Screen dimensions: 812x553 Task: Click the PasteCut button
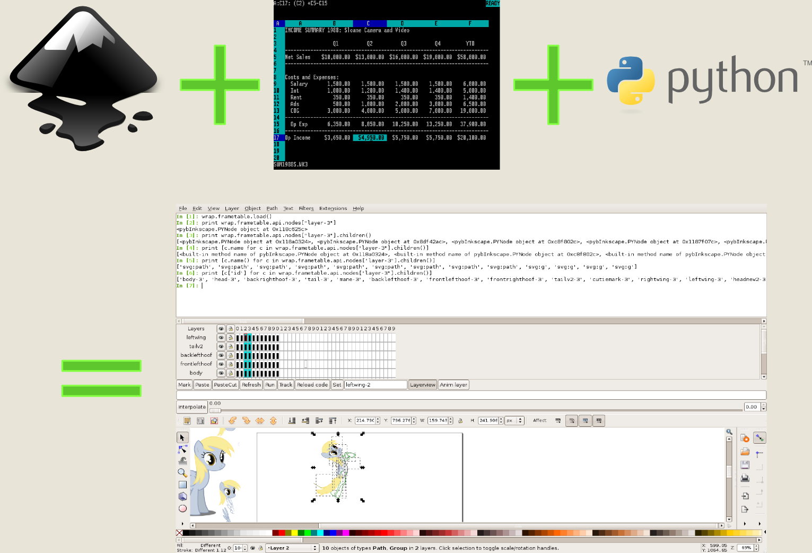225,385
